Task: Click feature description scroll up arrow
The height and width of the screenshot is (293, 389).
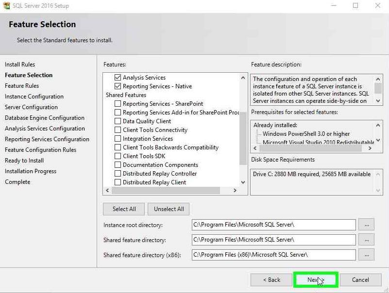Action: (x=378, y=80)
